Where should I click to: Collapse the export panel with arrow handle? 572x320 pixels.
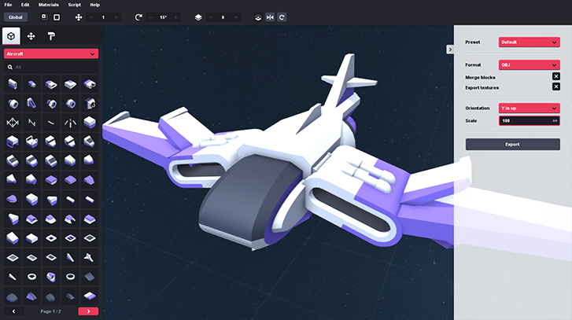click(x=449, y=49)
